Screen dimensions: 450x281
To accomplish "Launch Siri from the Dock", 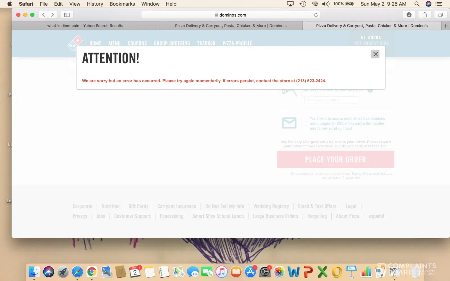I will pos(49,272).
